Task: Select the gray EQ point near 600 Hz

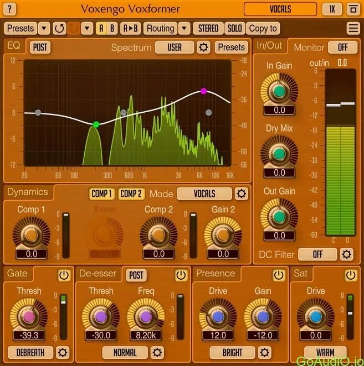Action: click(x=124, y=112)
